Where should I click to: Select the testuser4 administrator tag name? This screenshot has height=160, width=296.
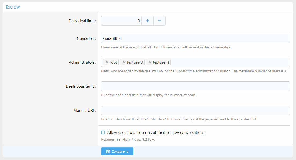[161, 62]
